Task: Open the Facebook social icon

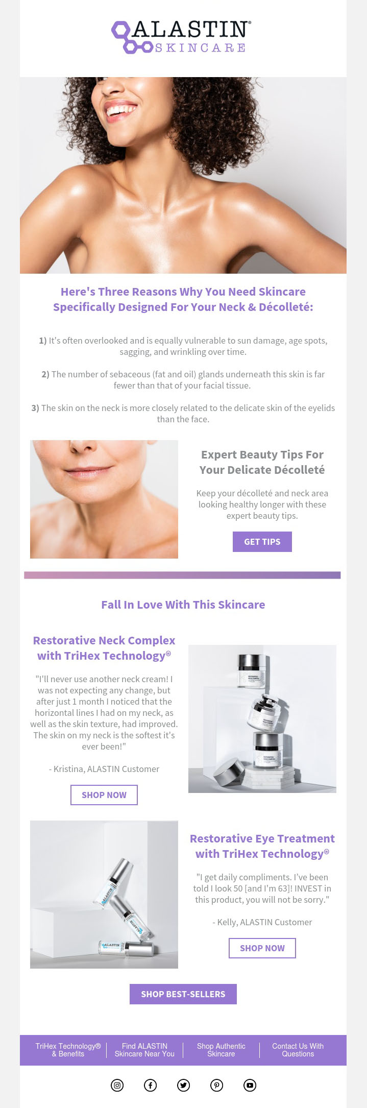Action: click(150, 1085)
